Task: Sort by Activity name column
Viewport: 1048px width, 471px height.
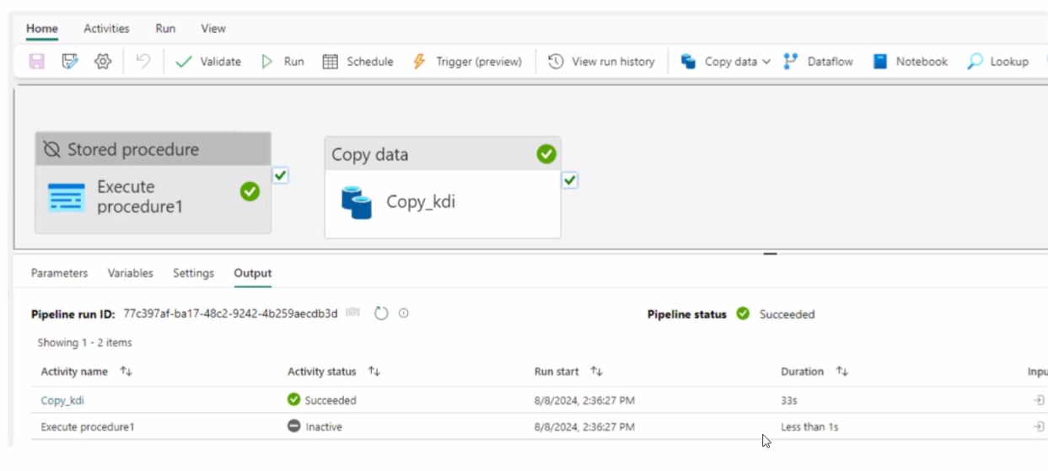Action: (126, 372)
